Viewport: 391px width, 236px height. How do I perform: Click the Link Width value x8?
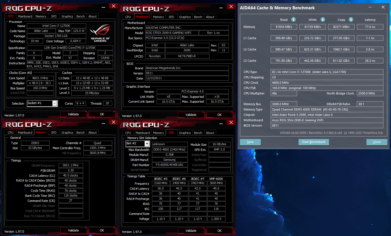coord(169,97)
